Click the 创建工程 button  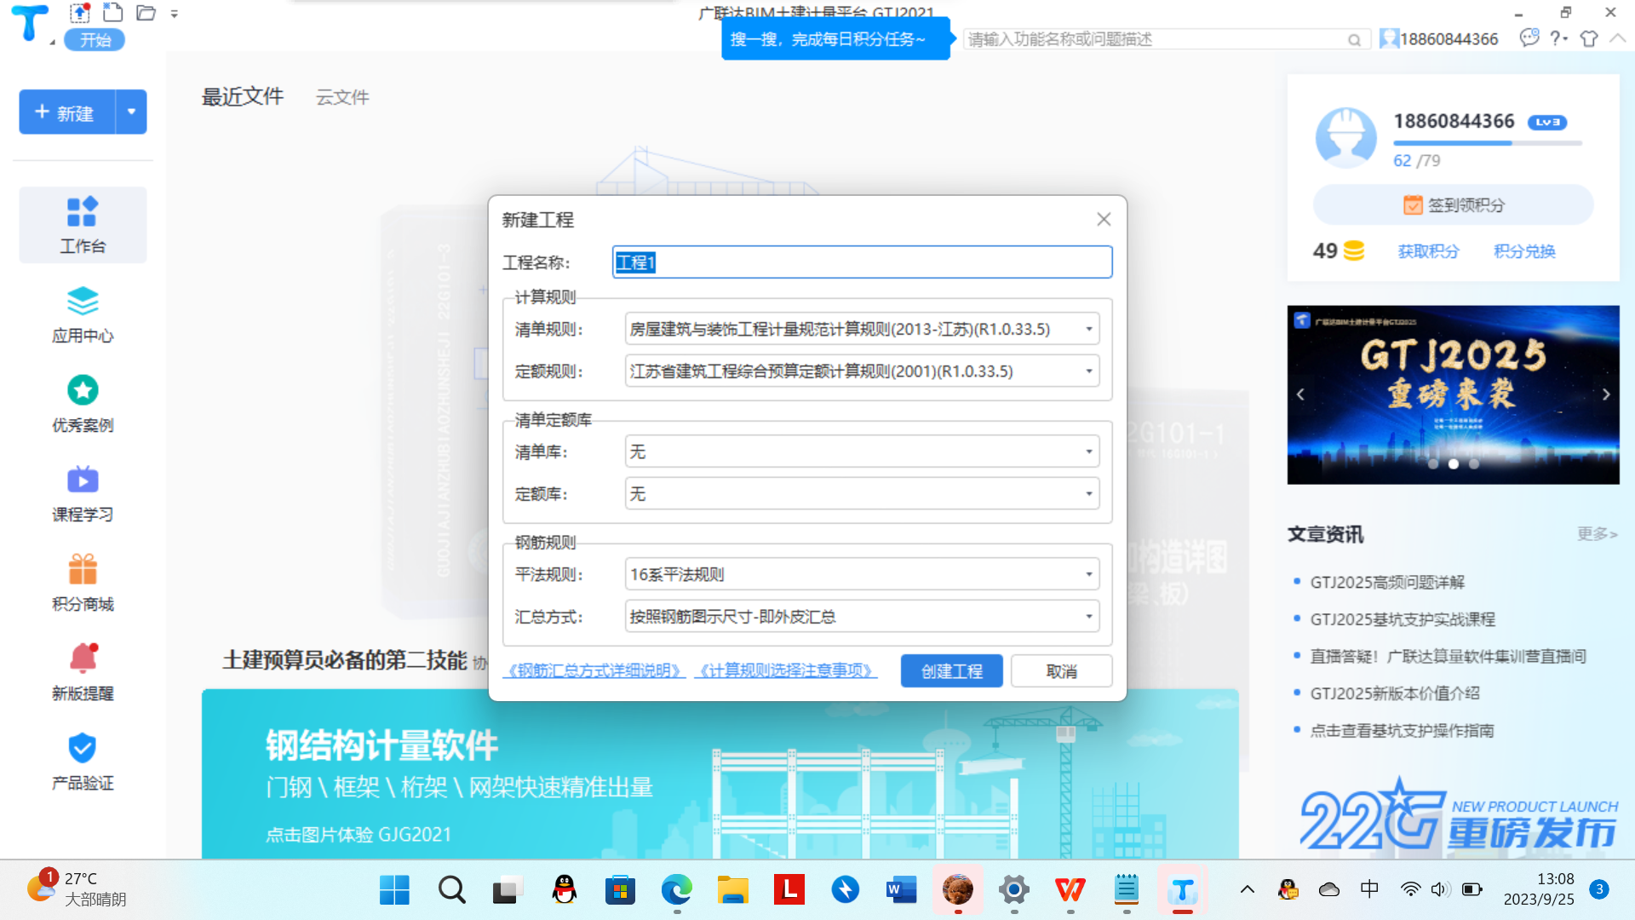click(951, 671)
